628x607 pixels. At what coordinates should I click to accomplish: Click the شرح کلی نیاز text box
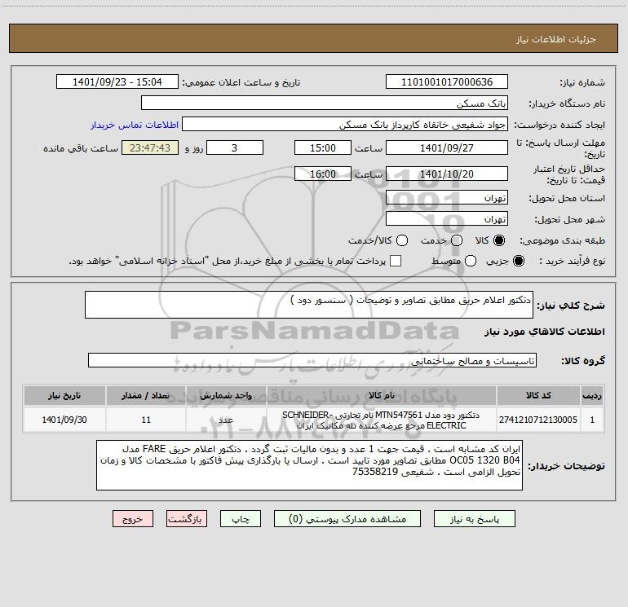point(309,305)
